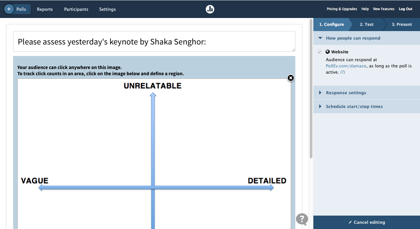Click the Log Out link
The width and height of the screenshot is (420, 229).
tap(406, 9)
